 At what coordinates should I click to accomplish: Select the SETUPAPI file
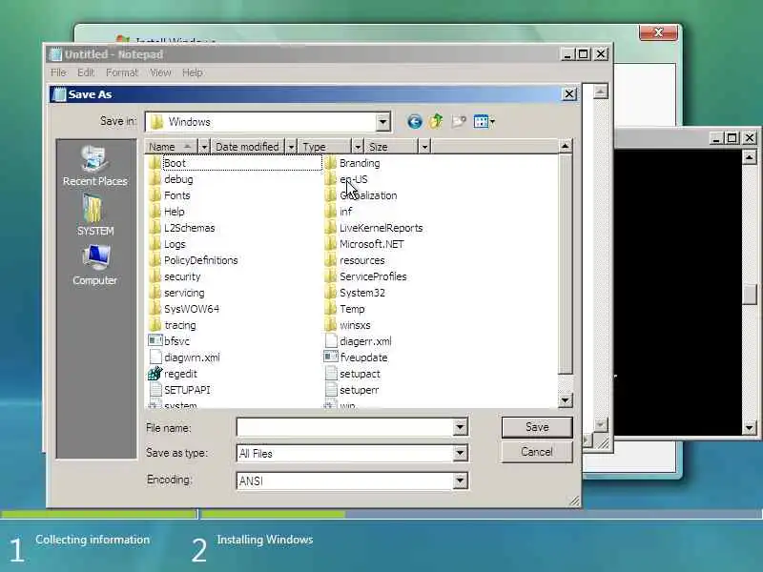click(179, 390)
